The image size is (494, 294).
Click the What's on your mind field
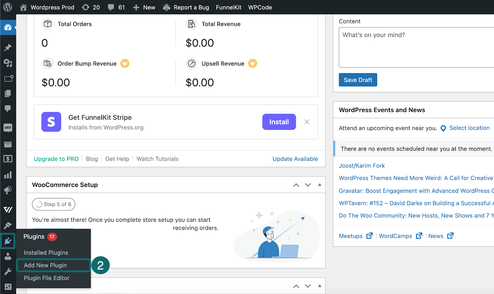point(417,47)
